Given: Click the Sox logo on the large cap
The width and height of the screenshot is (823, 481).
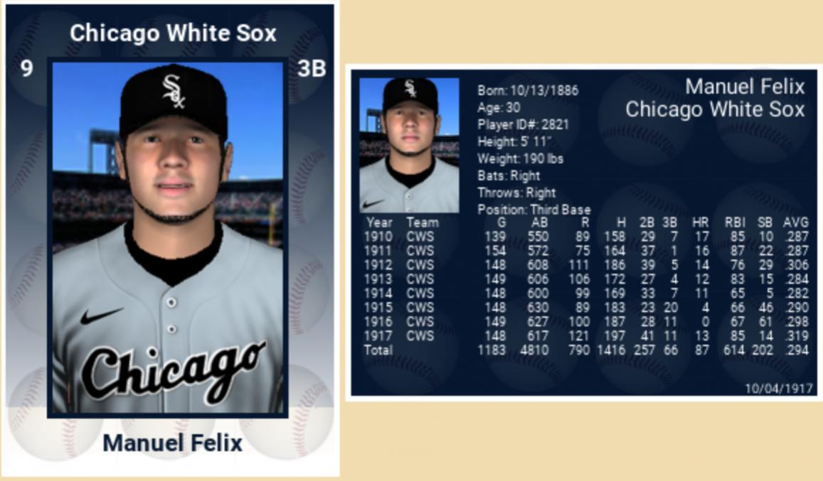Looking at the screenshot, I should click(x=174, y=91).
